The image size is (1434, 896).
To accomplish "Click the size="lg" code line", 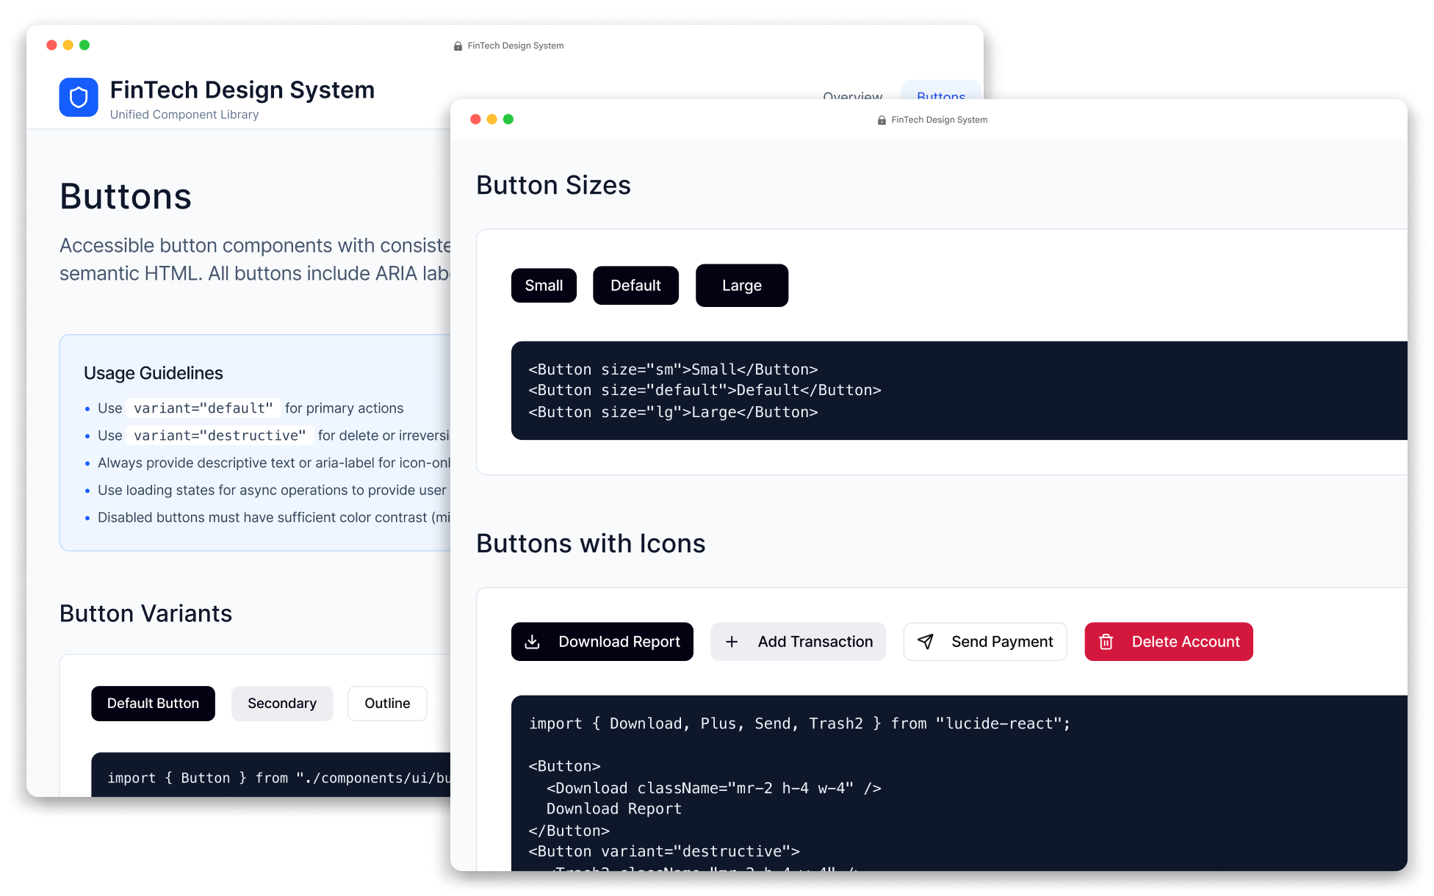I will click(x=673, y=412).
